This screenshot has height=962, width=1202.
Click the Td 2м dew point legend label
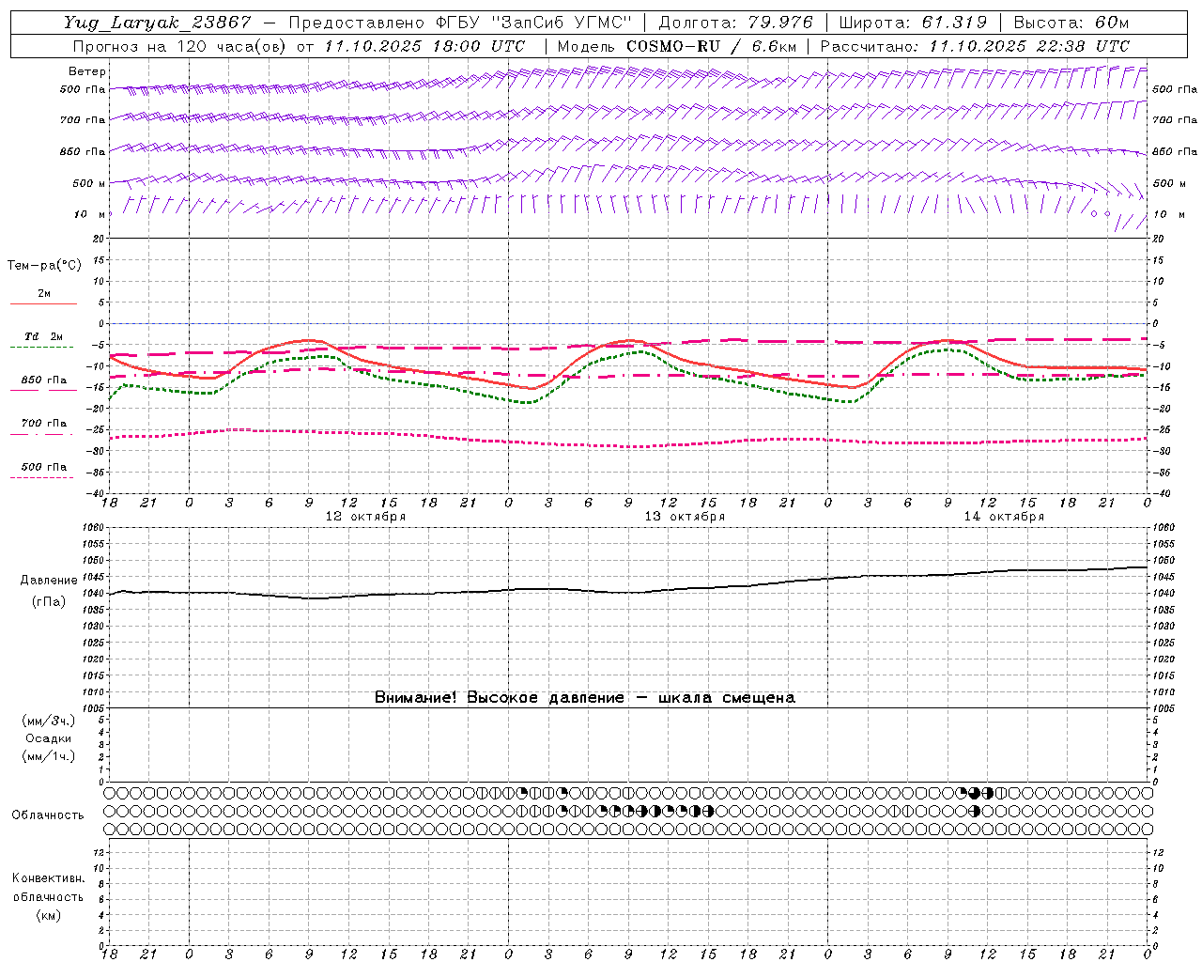(x=43, y=336)
